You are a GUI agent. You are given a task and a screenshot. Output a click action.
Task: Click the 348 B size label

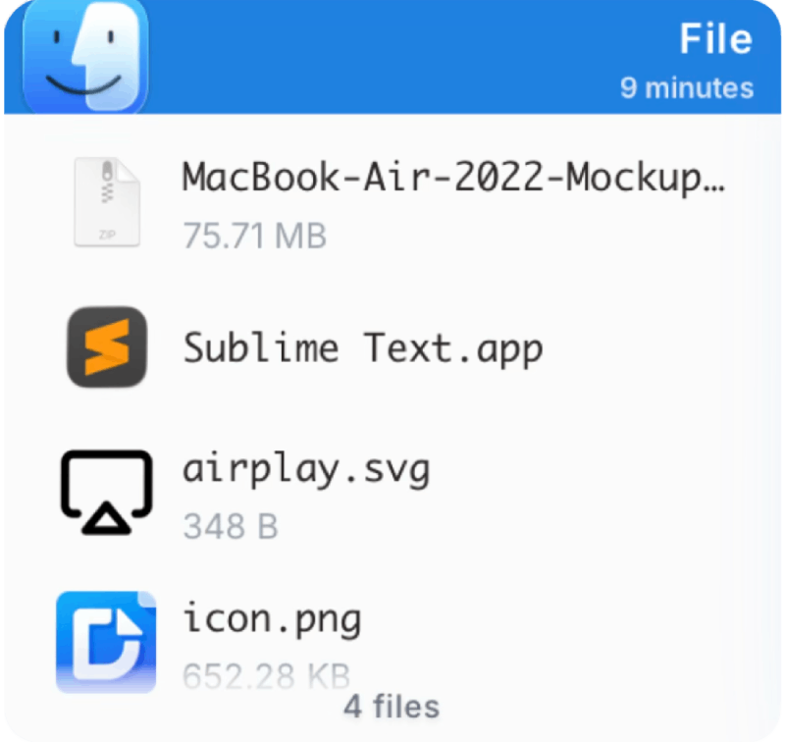231,526
